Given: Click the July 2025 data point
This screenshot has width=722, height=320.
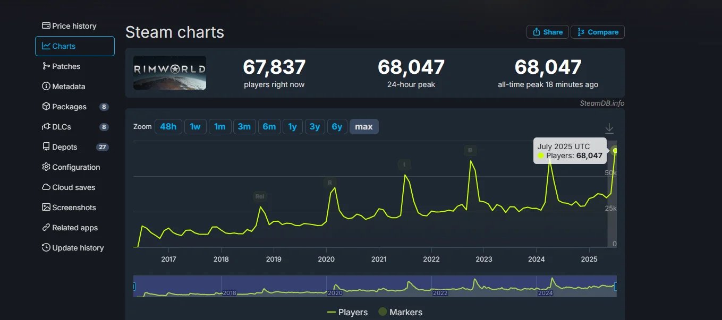Looking at the screenshot, I should pos(615,151).
